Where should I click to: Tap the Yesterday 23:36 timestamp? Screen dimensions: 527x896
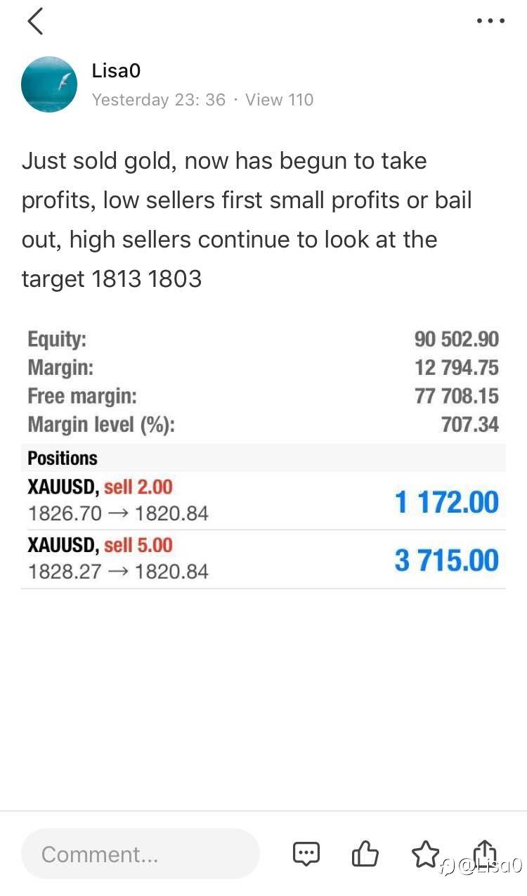tap(159, 100)
